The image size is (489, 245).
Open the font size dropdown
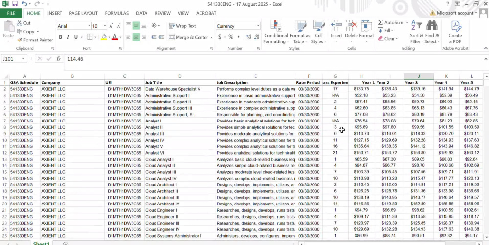105,26
